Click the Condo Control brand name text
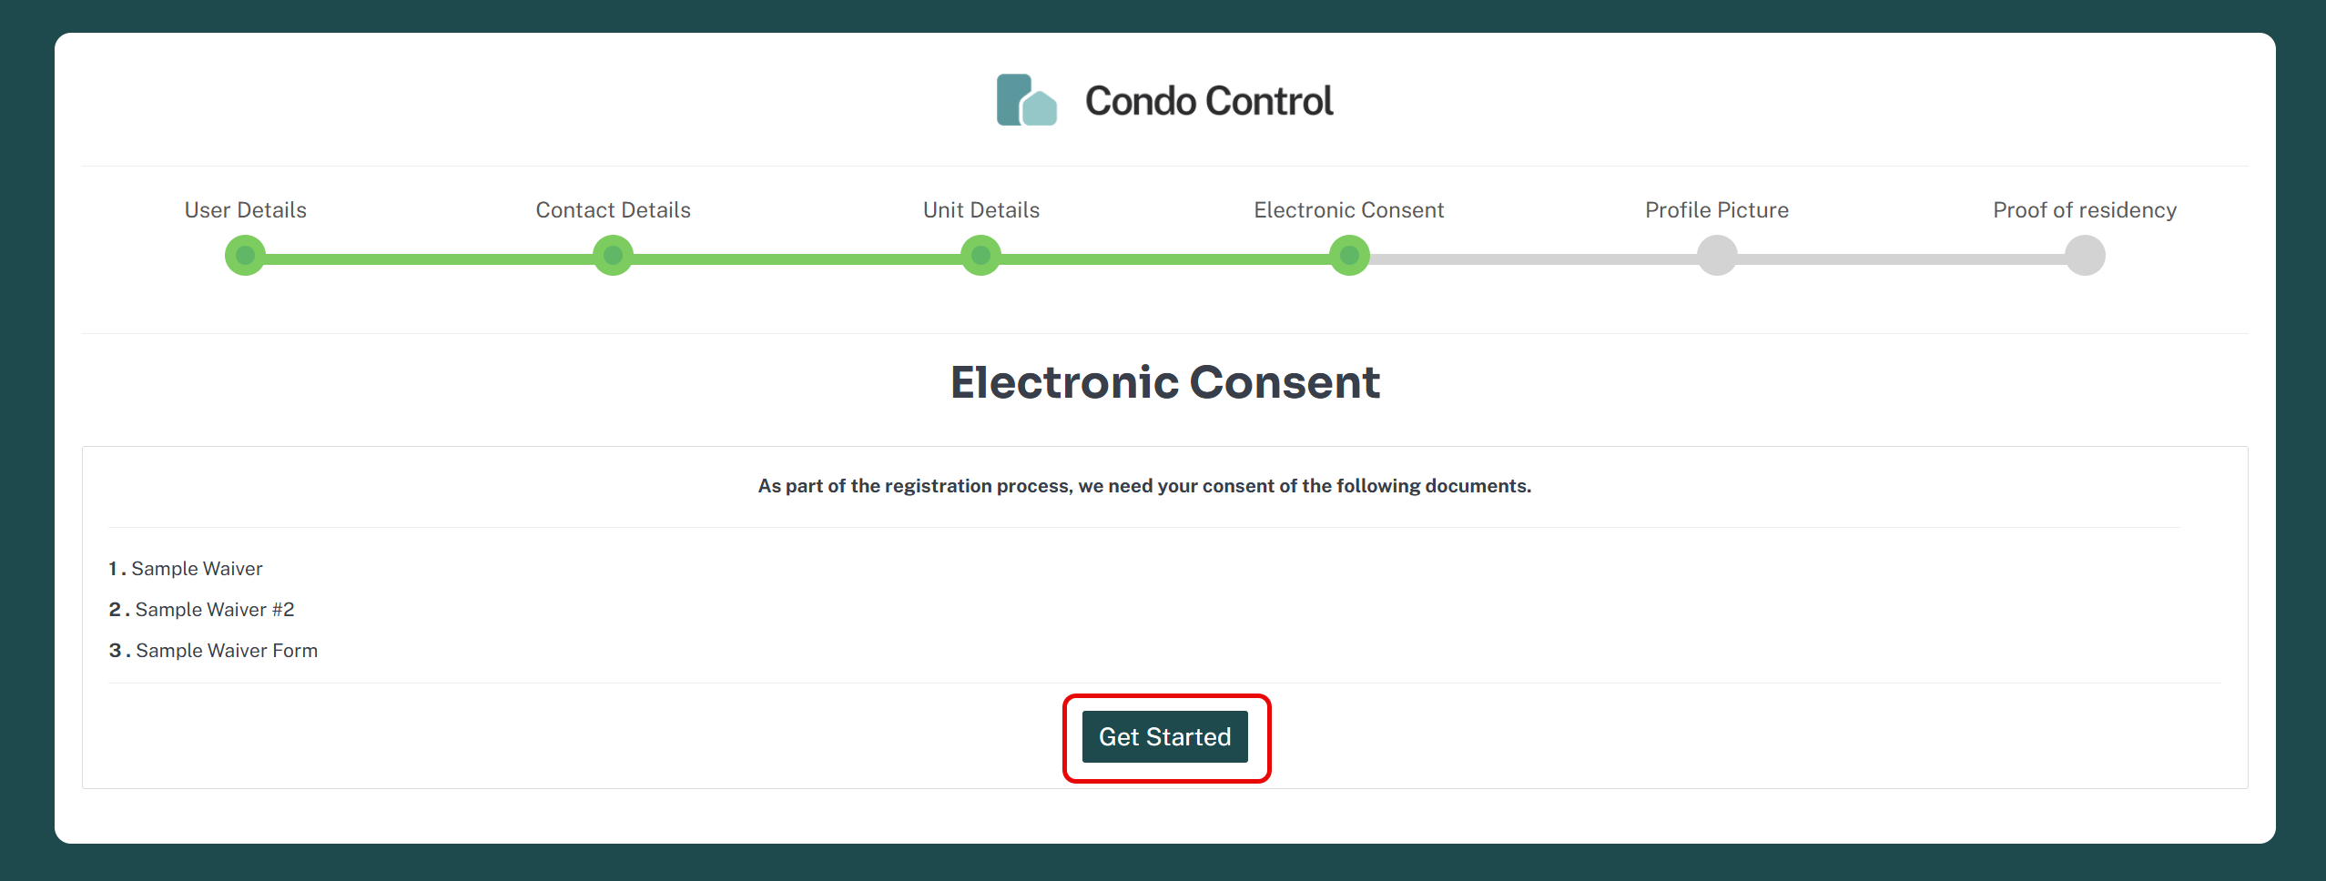The height and width of the screenshot is (881, 2326). [x=1209, y=101]
